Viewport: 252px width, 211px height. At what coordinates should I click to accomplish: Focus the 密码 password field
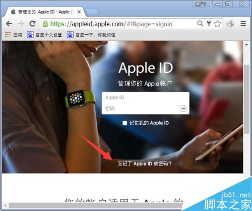point(141,109)
